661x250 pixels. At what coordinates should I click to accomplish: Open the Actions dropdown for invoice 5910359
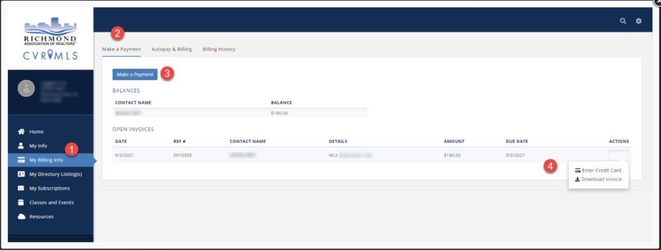click(x=619, y=155)
